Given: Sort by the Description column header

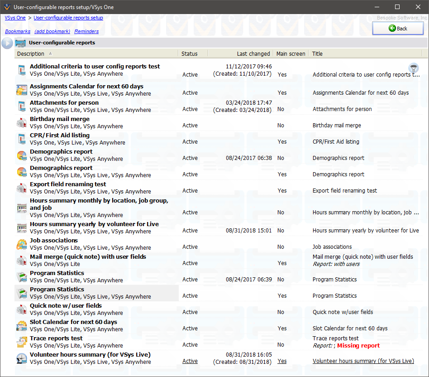Looking at the screenshot, I should (31, 53).
